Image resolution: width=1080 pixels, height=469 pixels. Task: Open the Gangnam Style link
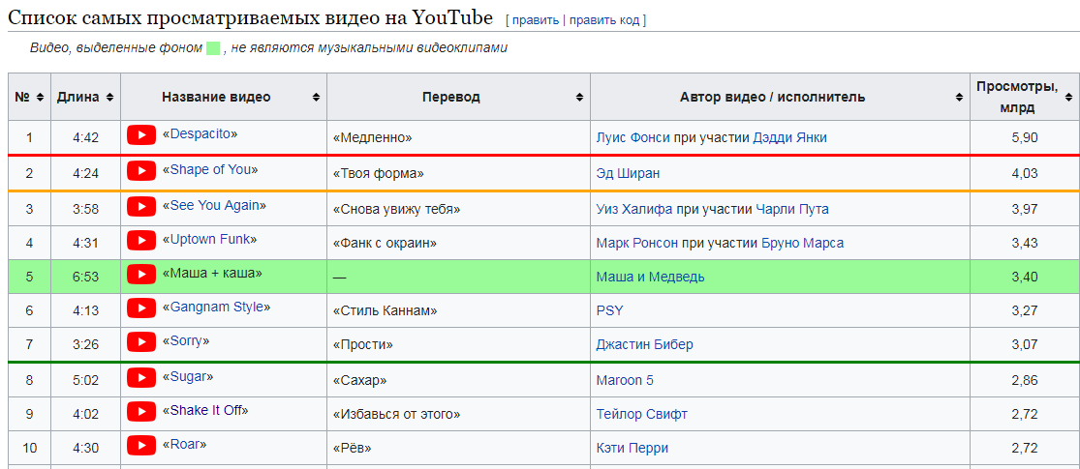[216, 307]
